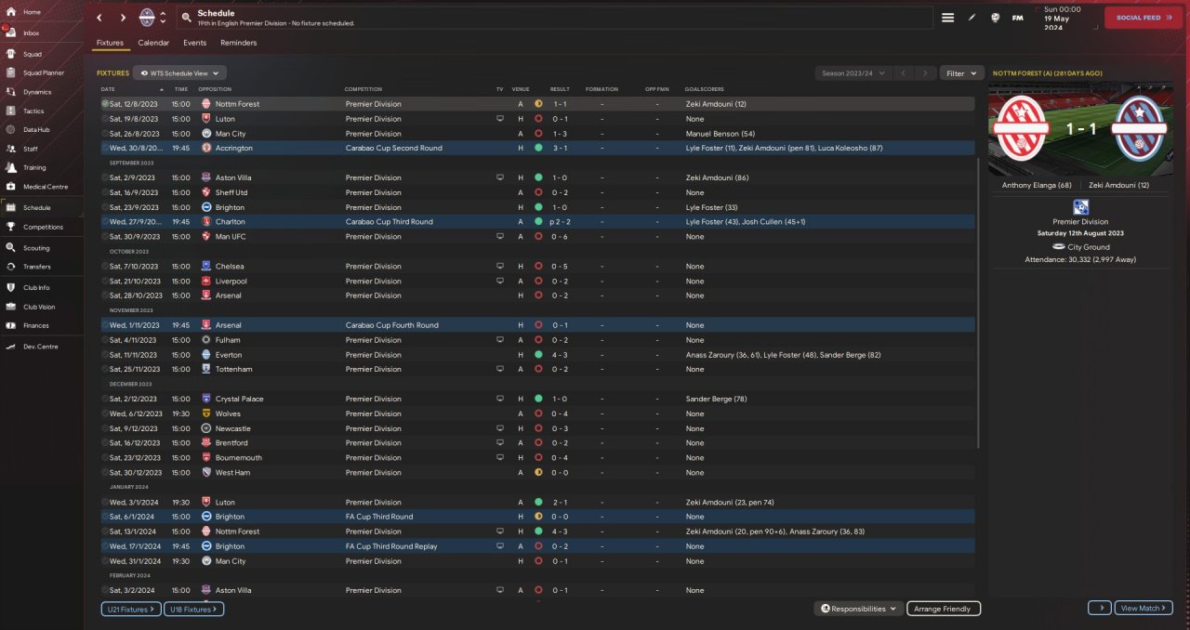This screenshot has height=630, width=1190.
Task: Go to Squad in the sidebar
Action: tap(32, 54)
